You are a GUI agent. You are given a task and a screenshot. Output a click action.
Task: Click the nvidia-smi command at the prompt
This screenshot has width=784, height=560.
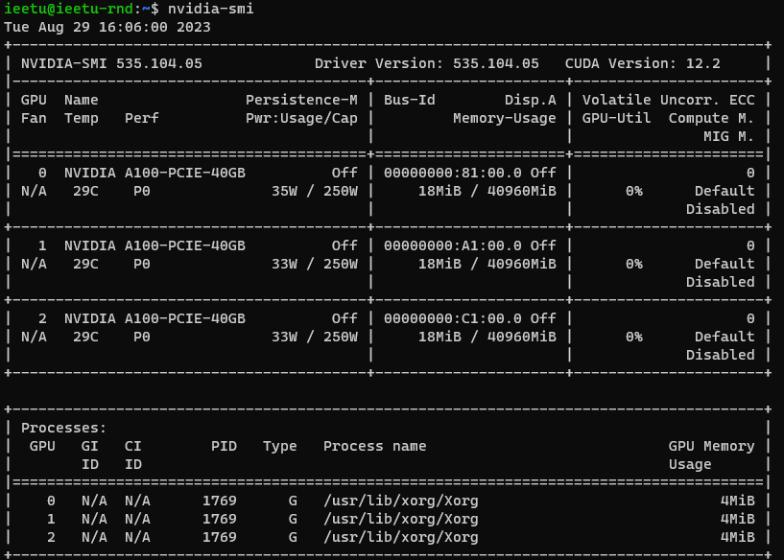tap(210, 9)
